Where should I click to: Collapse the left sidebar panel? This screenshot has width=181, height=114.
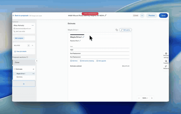pyautogui.click(x=37, y=61)
